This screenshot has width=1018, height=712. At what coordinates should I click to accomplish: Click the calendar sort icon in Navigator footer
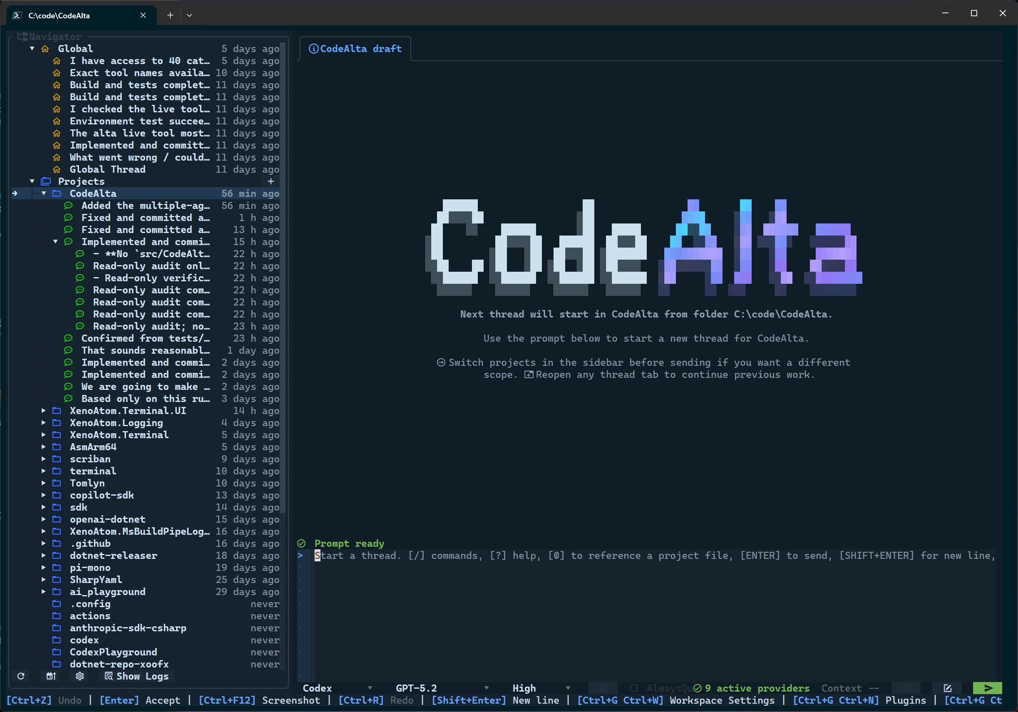52,676
